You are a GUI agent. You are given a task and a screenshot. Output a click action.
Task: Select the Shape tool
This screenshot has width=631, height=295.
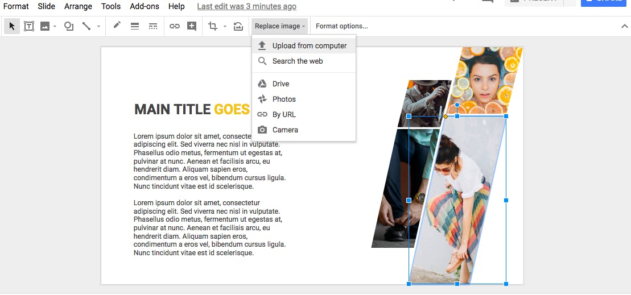69,26
